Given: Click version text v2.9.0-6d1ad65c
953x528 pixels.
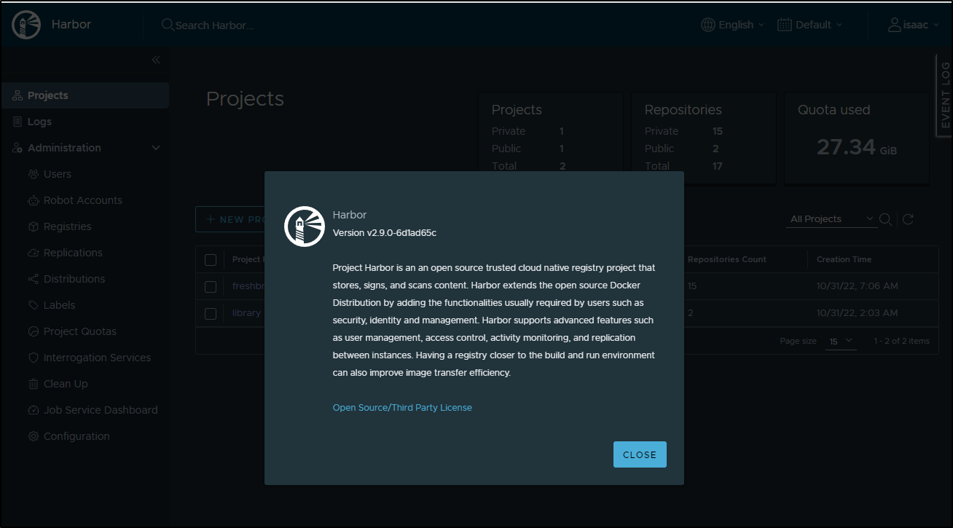Looking at the screenshot, I should tap(384, 233).
